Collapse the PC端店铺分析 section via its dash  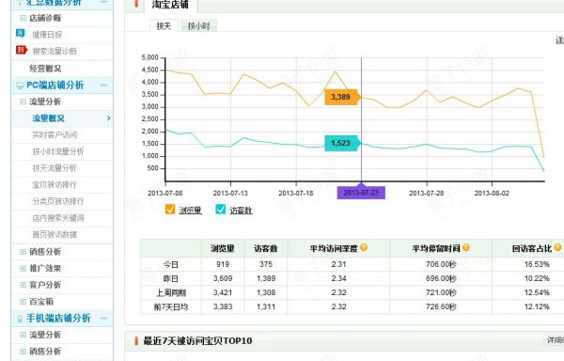(x=104, y=86)
